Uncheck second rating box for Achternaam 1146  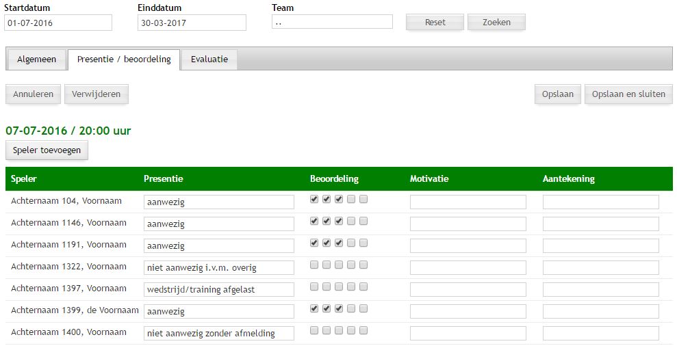[327, 221]
